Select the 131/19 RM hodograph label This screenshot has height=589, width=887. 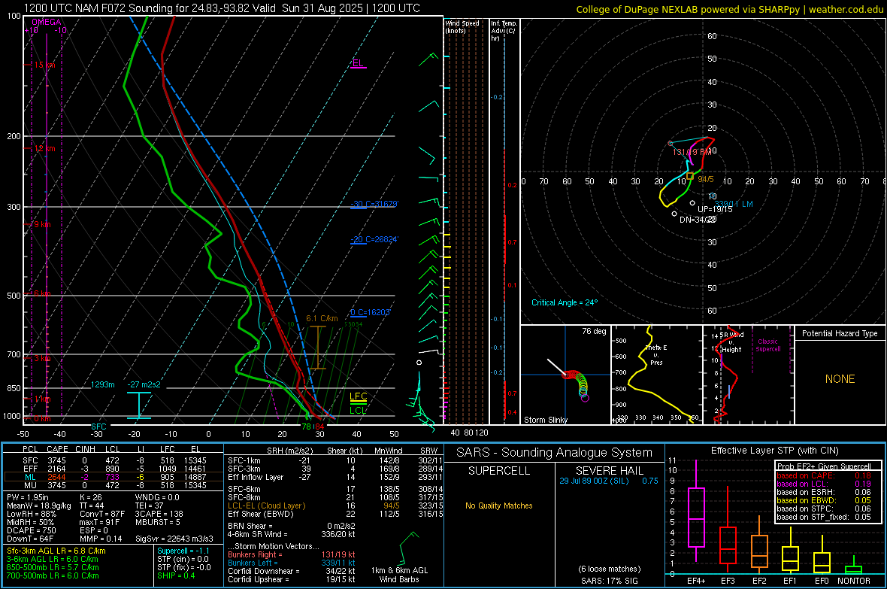click(692, 152)
